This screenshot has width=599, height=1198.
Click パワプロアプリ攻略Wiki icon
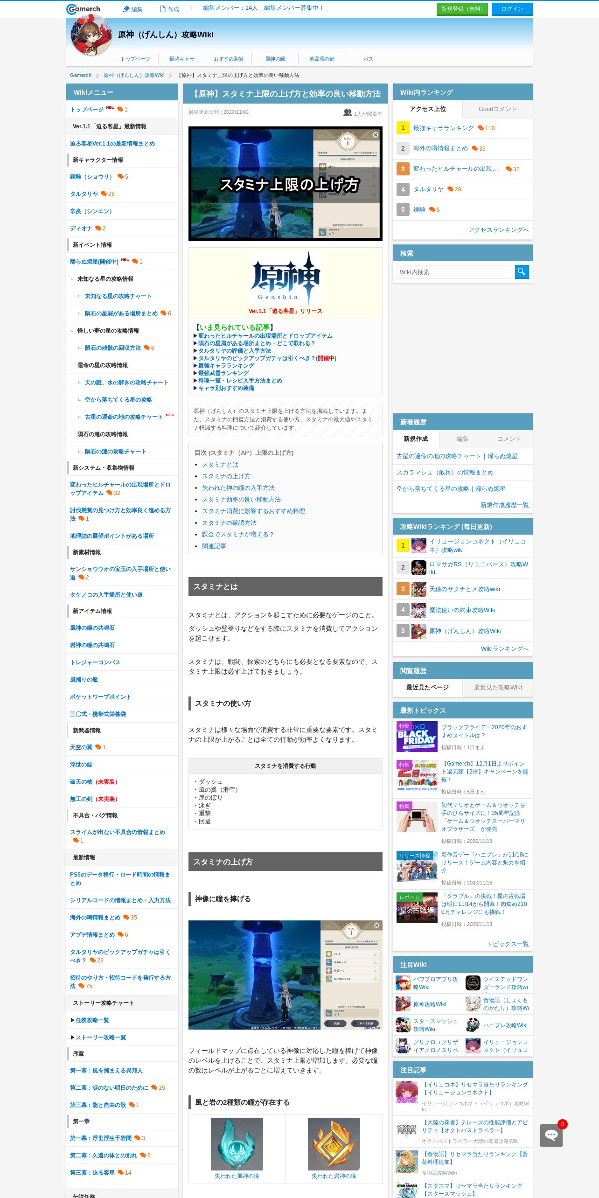[x=403, y=983]
